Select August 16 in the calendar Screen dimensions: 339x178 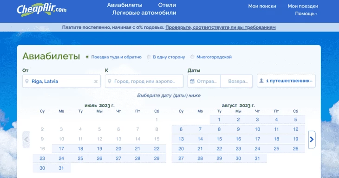click(x=238, y=139)
